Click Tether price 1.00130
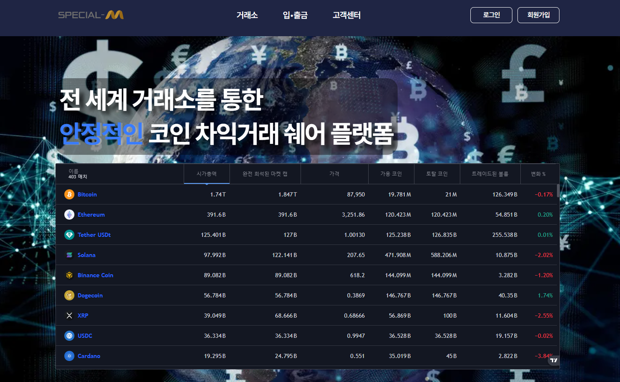 pyautogui.click(x=355, y=235)
